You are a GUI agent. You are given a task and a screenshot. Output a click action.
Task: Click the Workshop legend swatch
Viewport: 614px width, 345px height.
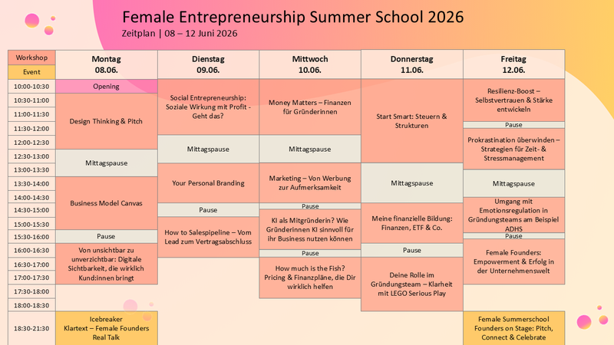pos(31,58)
